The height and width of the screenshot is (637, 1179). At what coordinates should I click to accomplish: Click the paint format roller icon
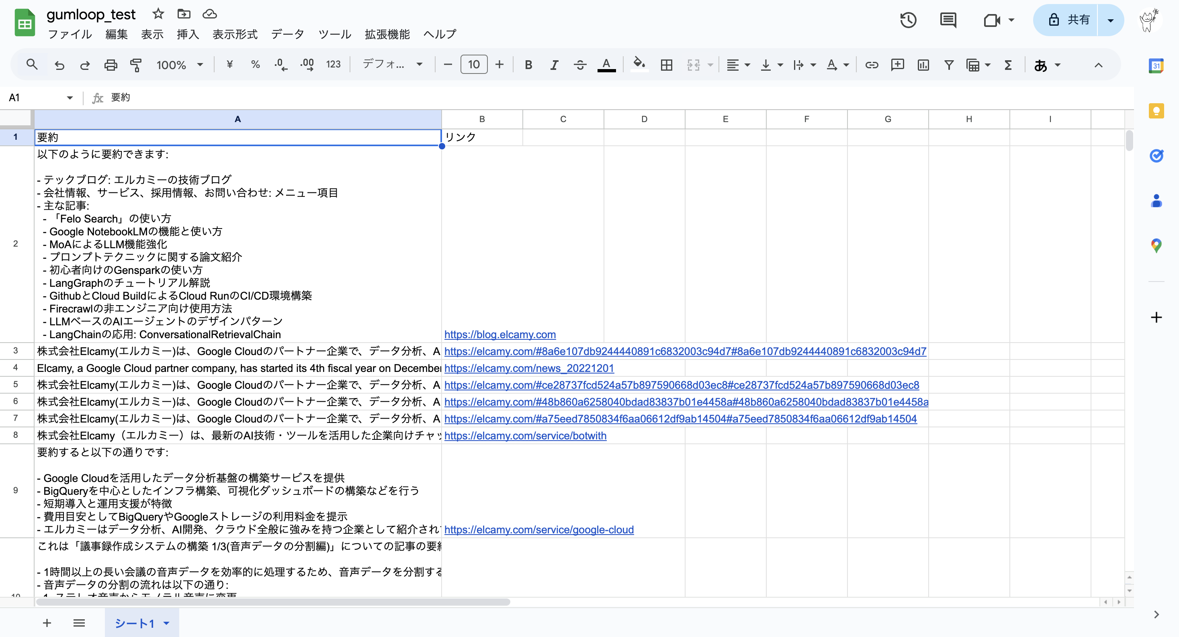tap(136, 65)
